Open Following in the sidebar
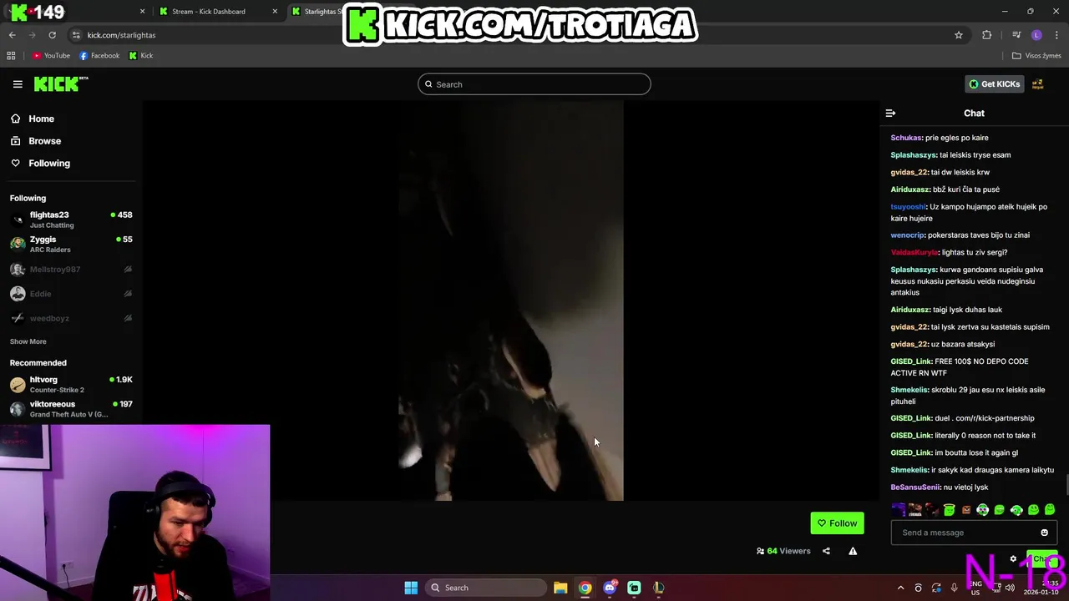 40,164
